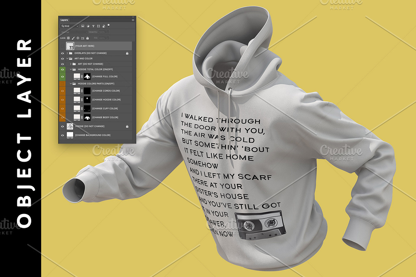The image size is (416, 277).
Task: Hide the OVERLAYS group
Action: 62,53
